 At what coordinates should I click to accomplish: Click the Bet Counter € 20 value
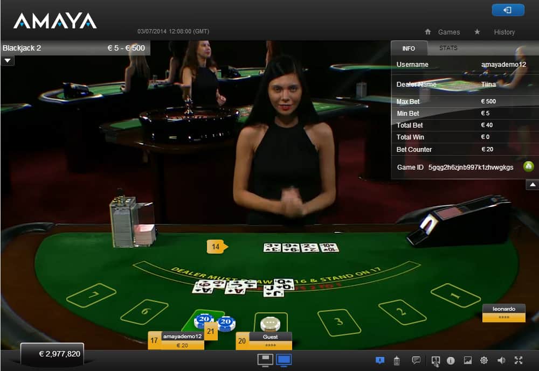(487, 149)
